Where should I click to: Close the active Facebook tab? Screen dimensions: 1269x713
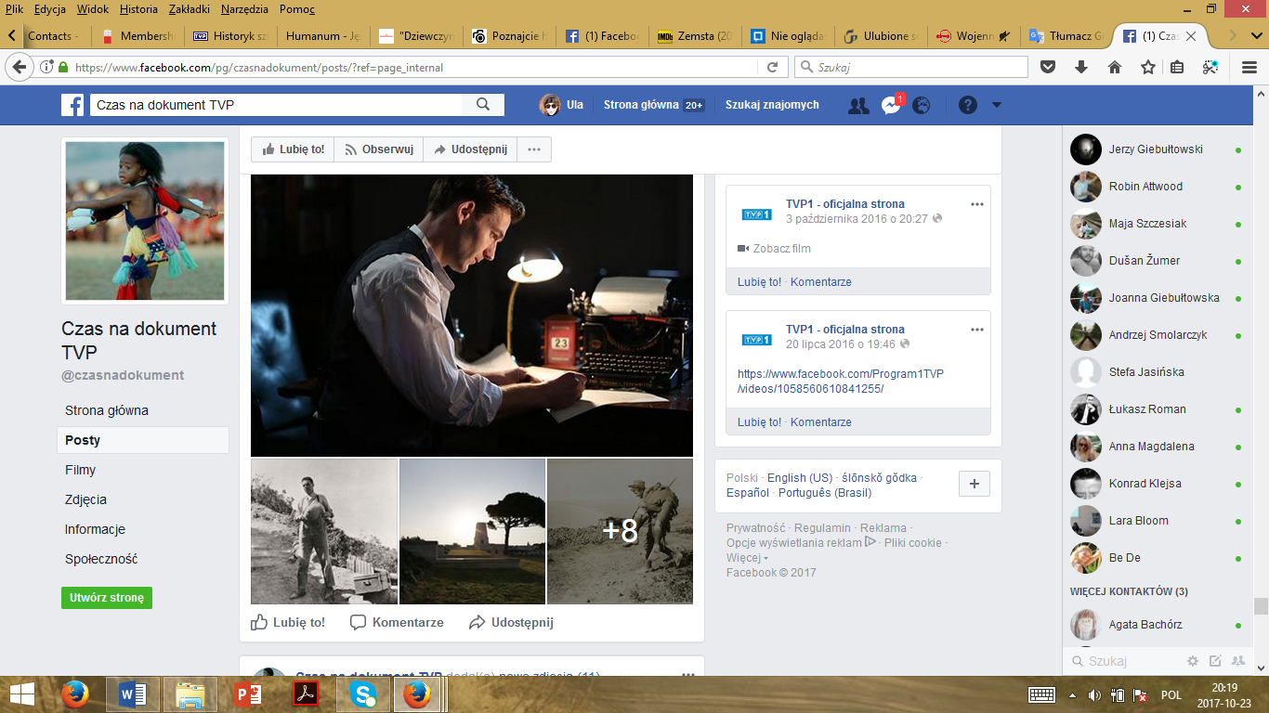pos(1193,36)
